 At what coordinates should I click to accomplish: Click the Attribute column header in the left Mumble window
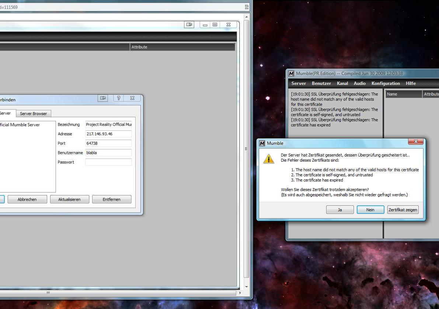[x=182, y=47]
